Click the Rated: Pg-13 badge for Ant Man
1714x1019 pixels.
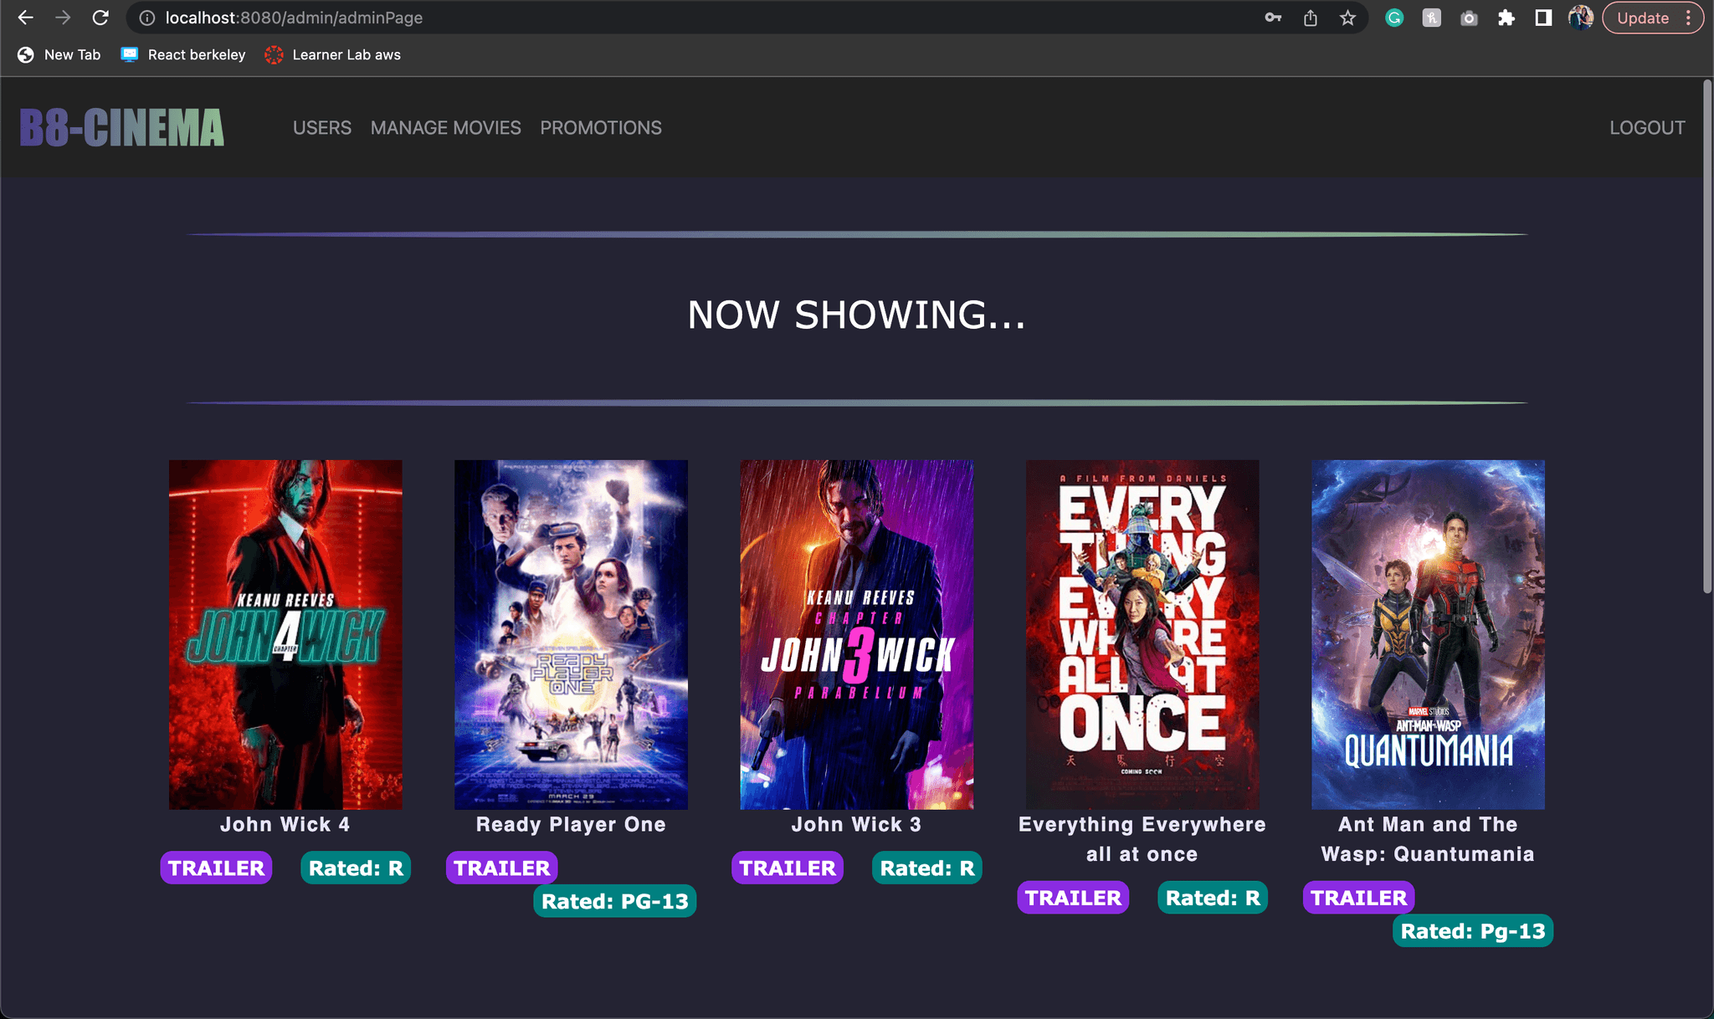pos(1473,931)
